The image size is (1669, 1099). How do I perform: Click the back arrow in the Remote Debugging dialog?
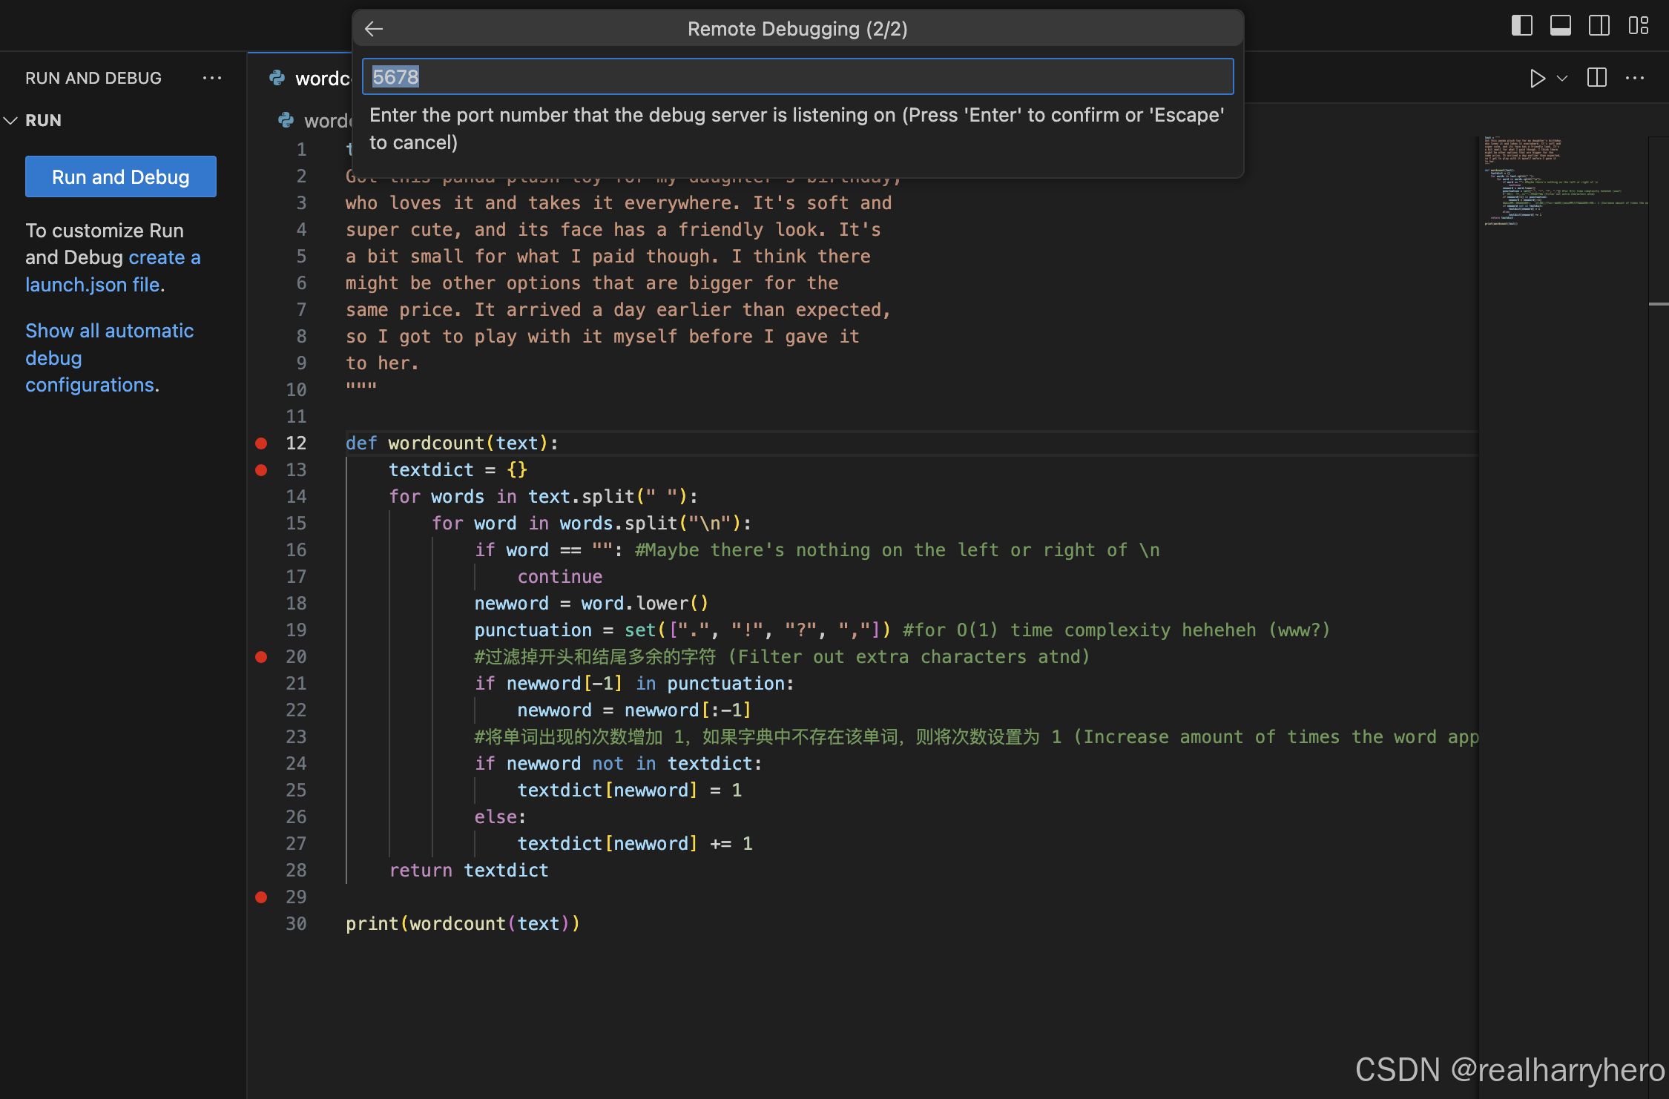(373, 29)
